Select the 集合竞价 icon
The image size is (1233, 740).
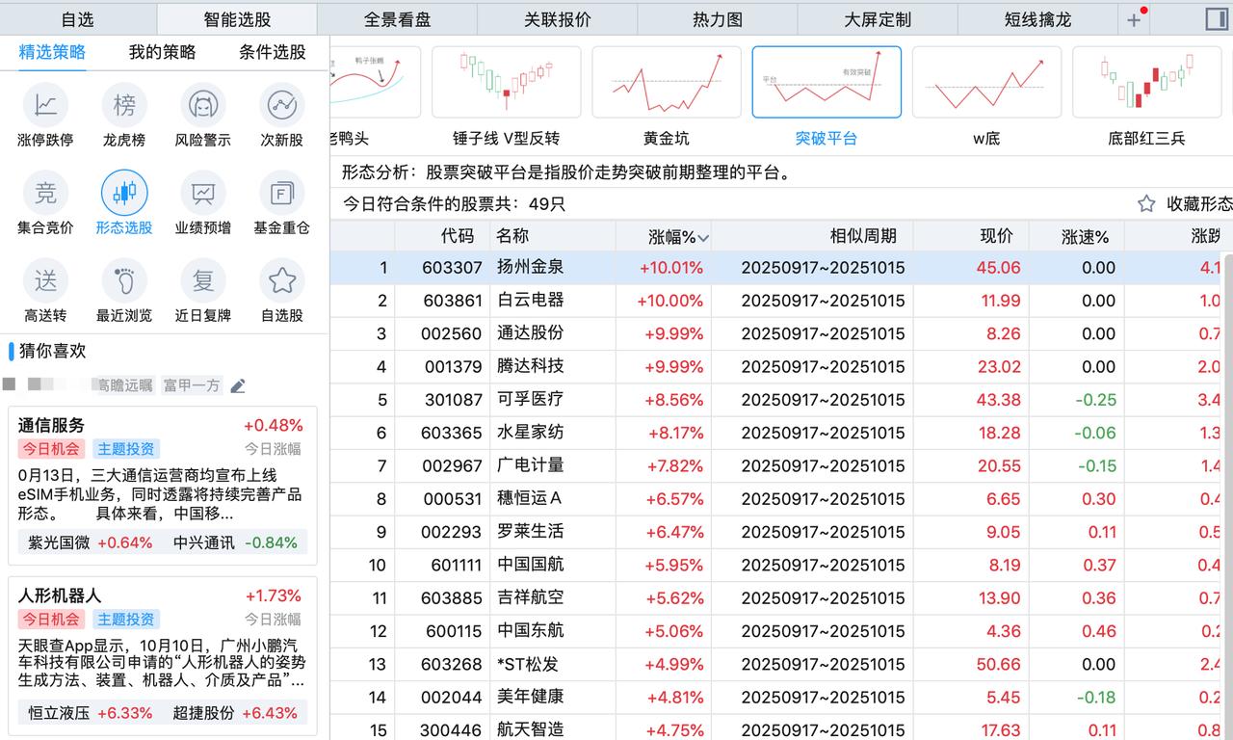tap(44, 192)
